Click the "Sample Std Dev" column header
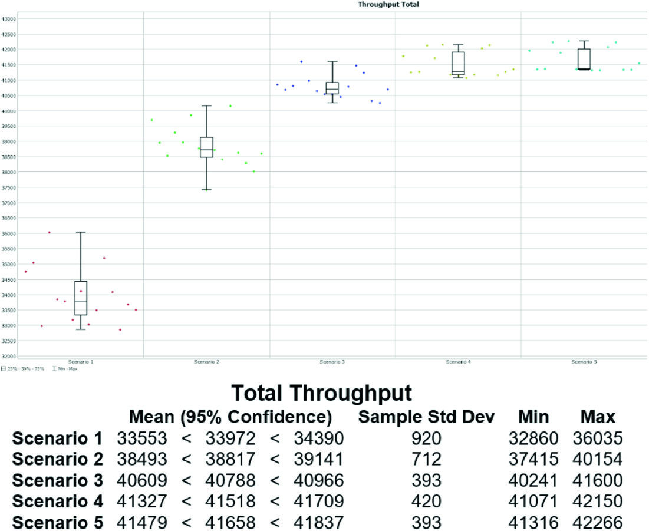Screen dimensions: 649x531 point(426,417)
